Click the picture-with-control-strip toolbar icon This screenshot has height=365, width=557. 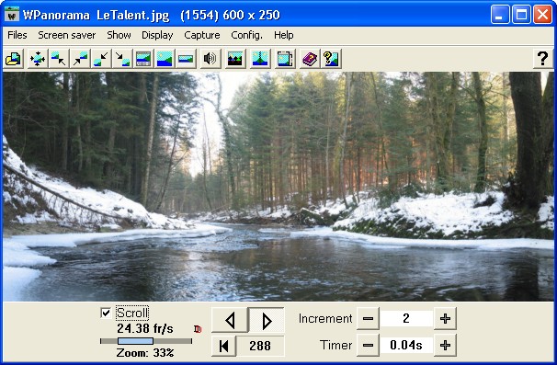(x=143, y=59)
